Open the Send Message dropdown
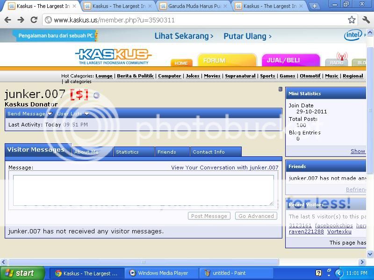Image resolution: width=374 pixels, height=280 pixels. click(30, 113)
